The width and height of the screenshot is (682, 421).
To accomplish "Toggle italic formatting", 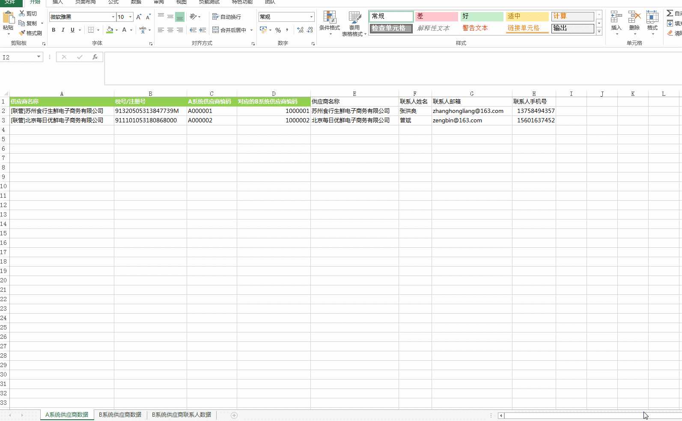I will click(x=63, y=30).
